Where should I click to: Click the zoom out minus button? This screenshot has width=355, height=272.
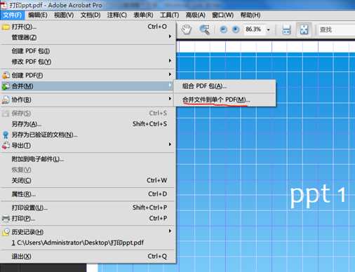tap(224, 29)
